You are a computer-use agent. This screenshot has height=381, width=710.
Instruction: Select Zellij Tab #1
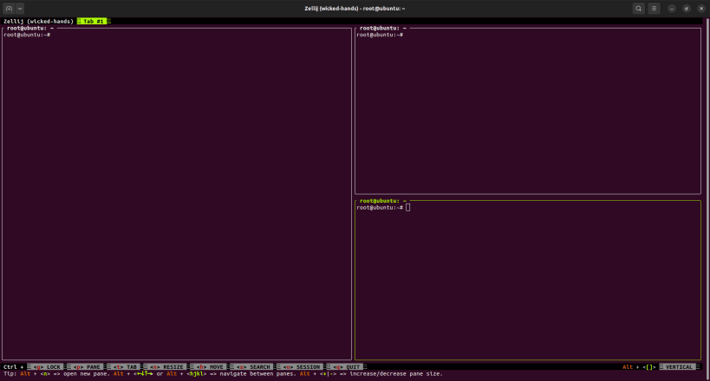[x=94, y=22]
